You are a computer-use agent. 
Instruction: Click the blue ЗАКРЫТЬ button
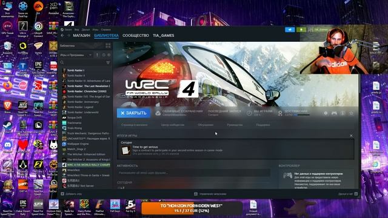(133, 113)
